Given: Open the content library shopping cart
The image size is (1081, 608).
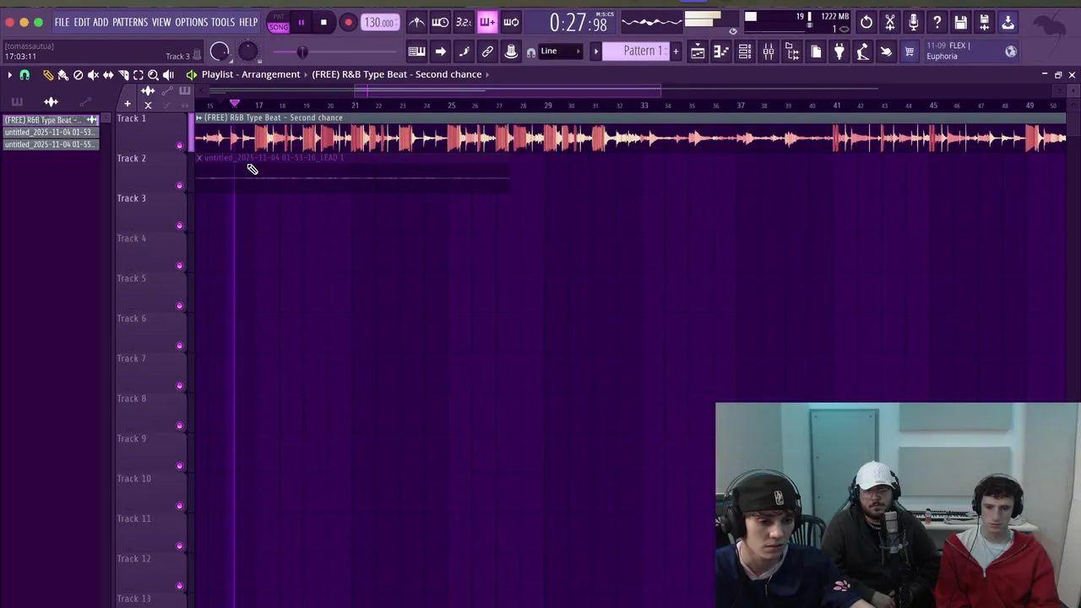Looking at the screenshot, I should tap(910, 52).
